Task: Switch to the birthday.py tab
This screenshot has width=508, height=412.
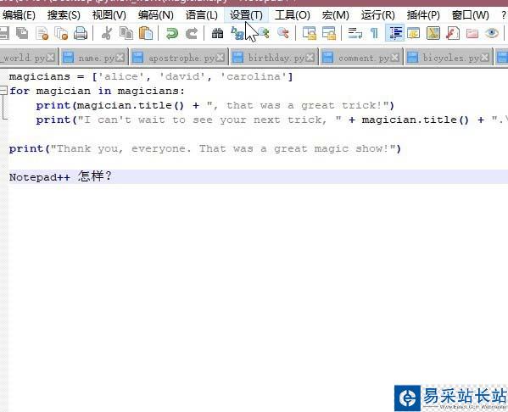Action: pos(274,58)
